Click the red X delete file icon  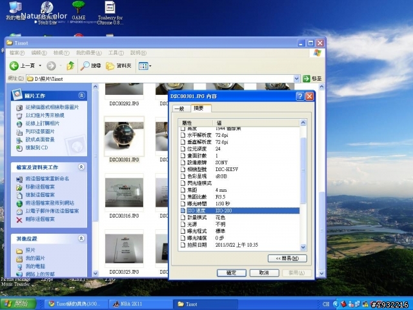point(19,220)
